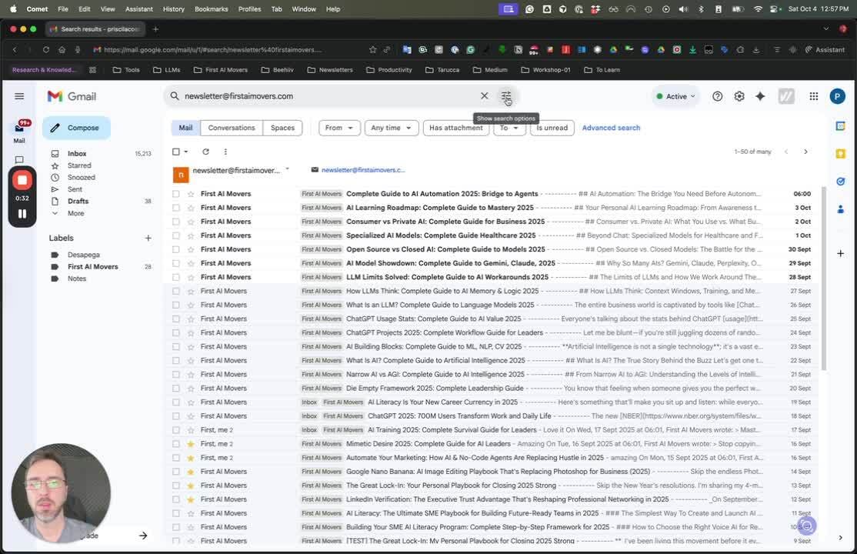857x554 pixels.
Task: Open the Any time filter dropdown
Action: (391, 128)
